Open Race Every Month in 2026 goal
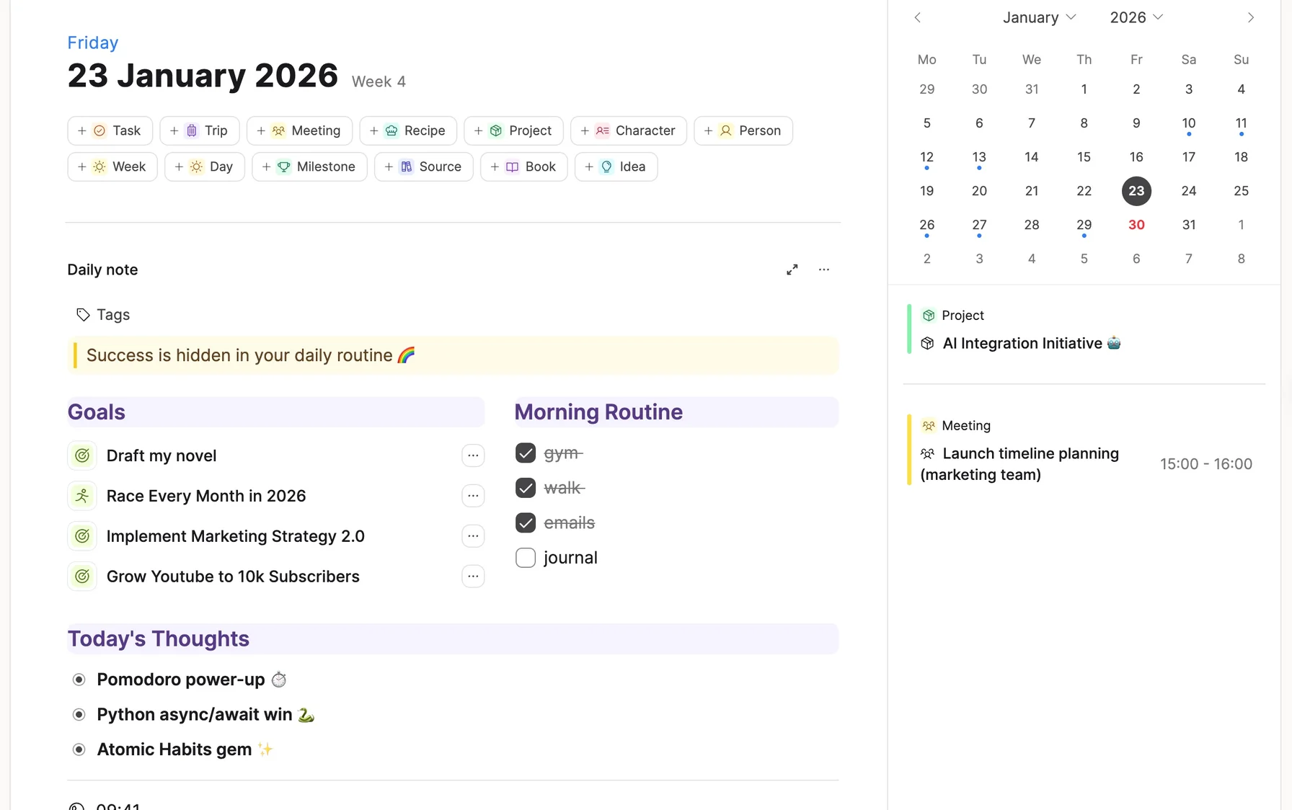 point(206,496)
